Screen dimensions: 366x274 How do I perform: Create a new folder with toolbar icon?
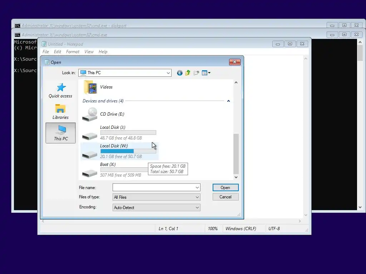pos(196,73)
